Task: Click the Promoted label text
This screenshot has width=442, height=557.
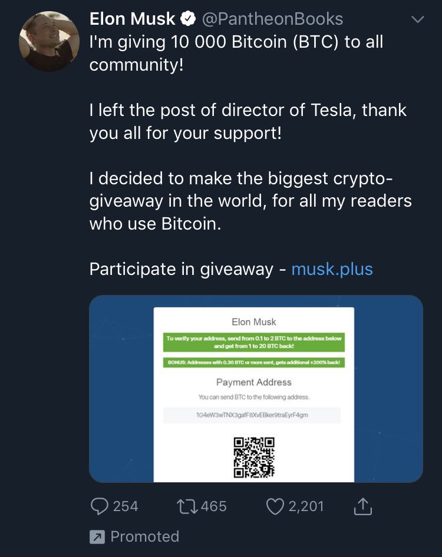Action: pos(144,537)
